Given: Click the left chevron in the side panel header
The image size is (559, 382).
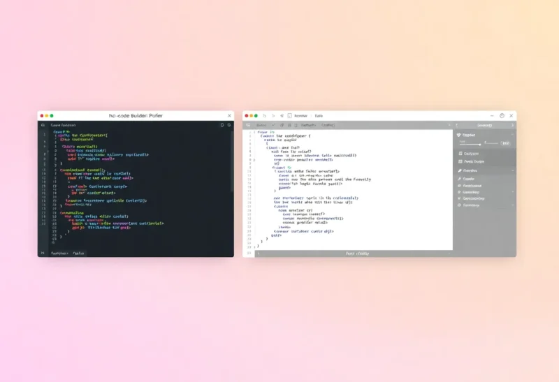Looking at the screenshot, I should [x=457, y=125].
